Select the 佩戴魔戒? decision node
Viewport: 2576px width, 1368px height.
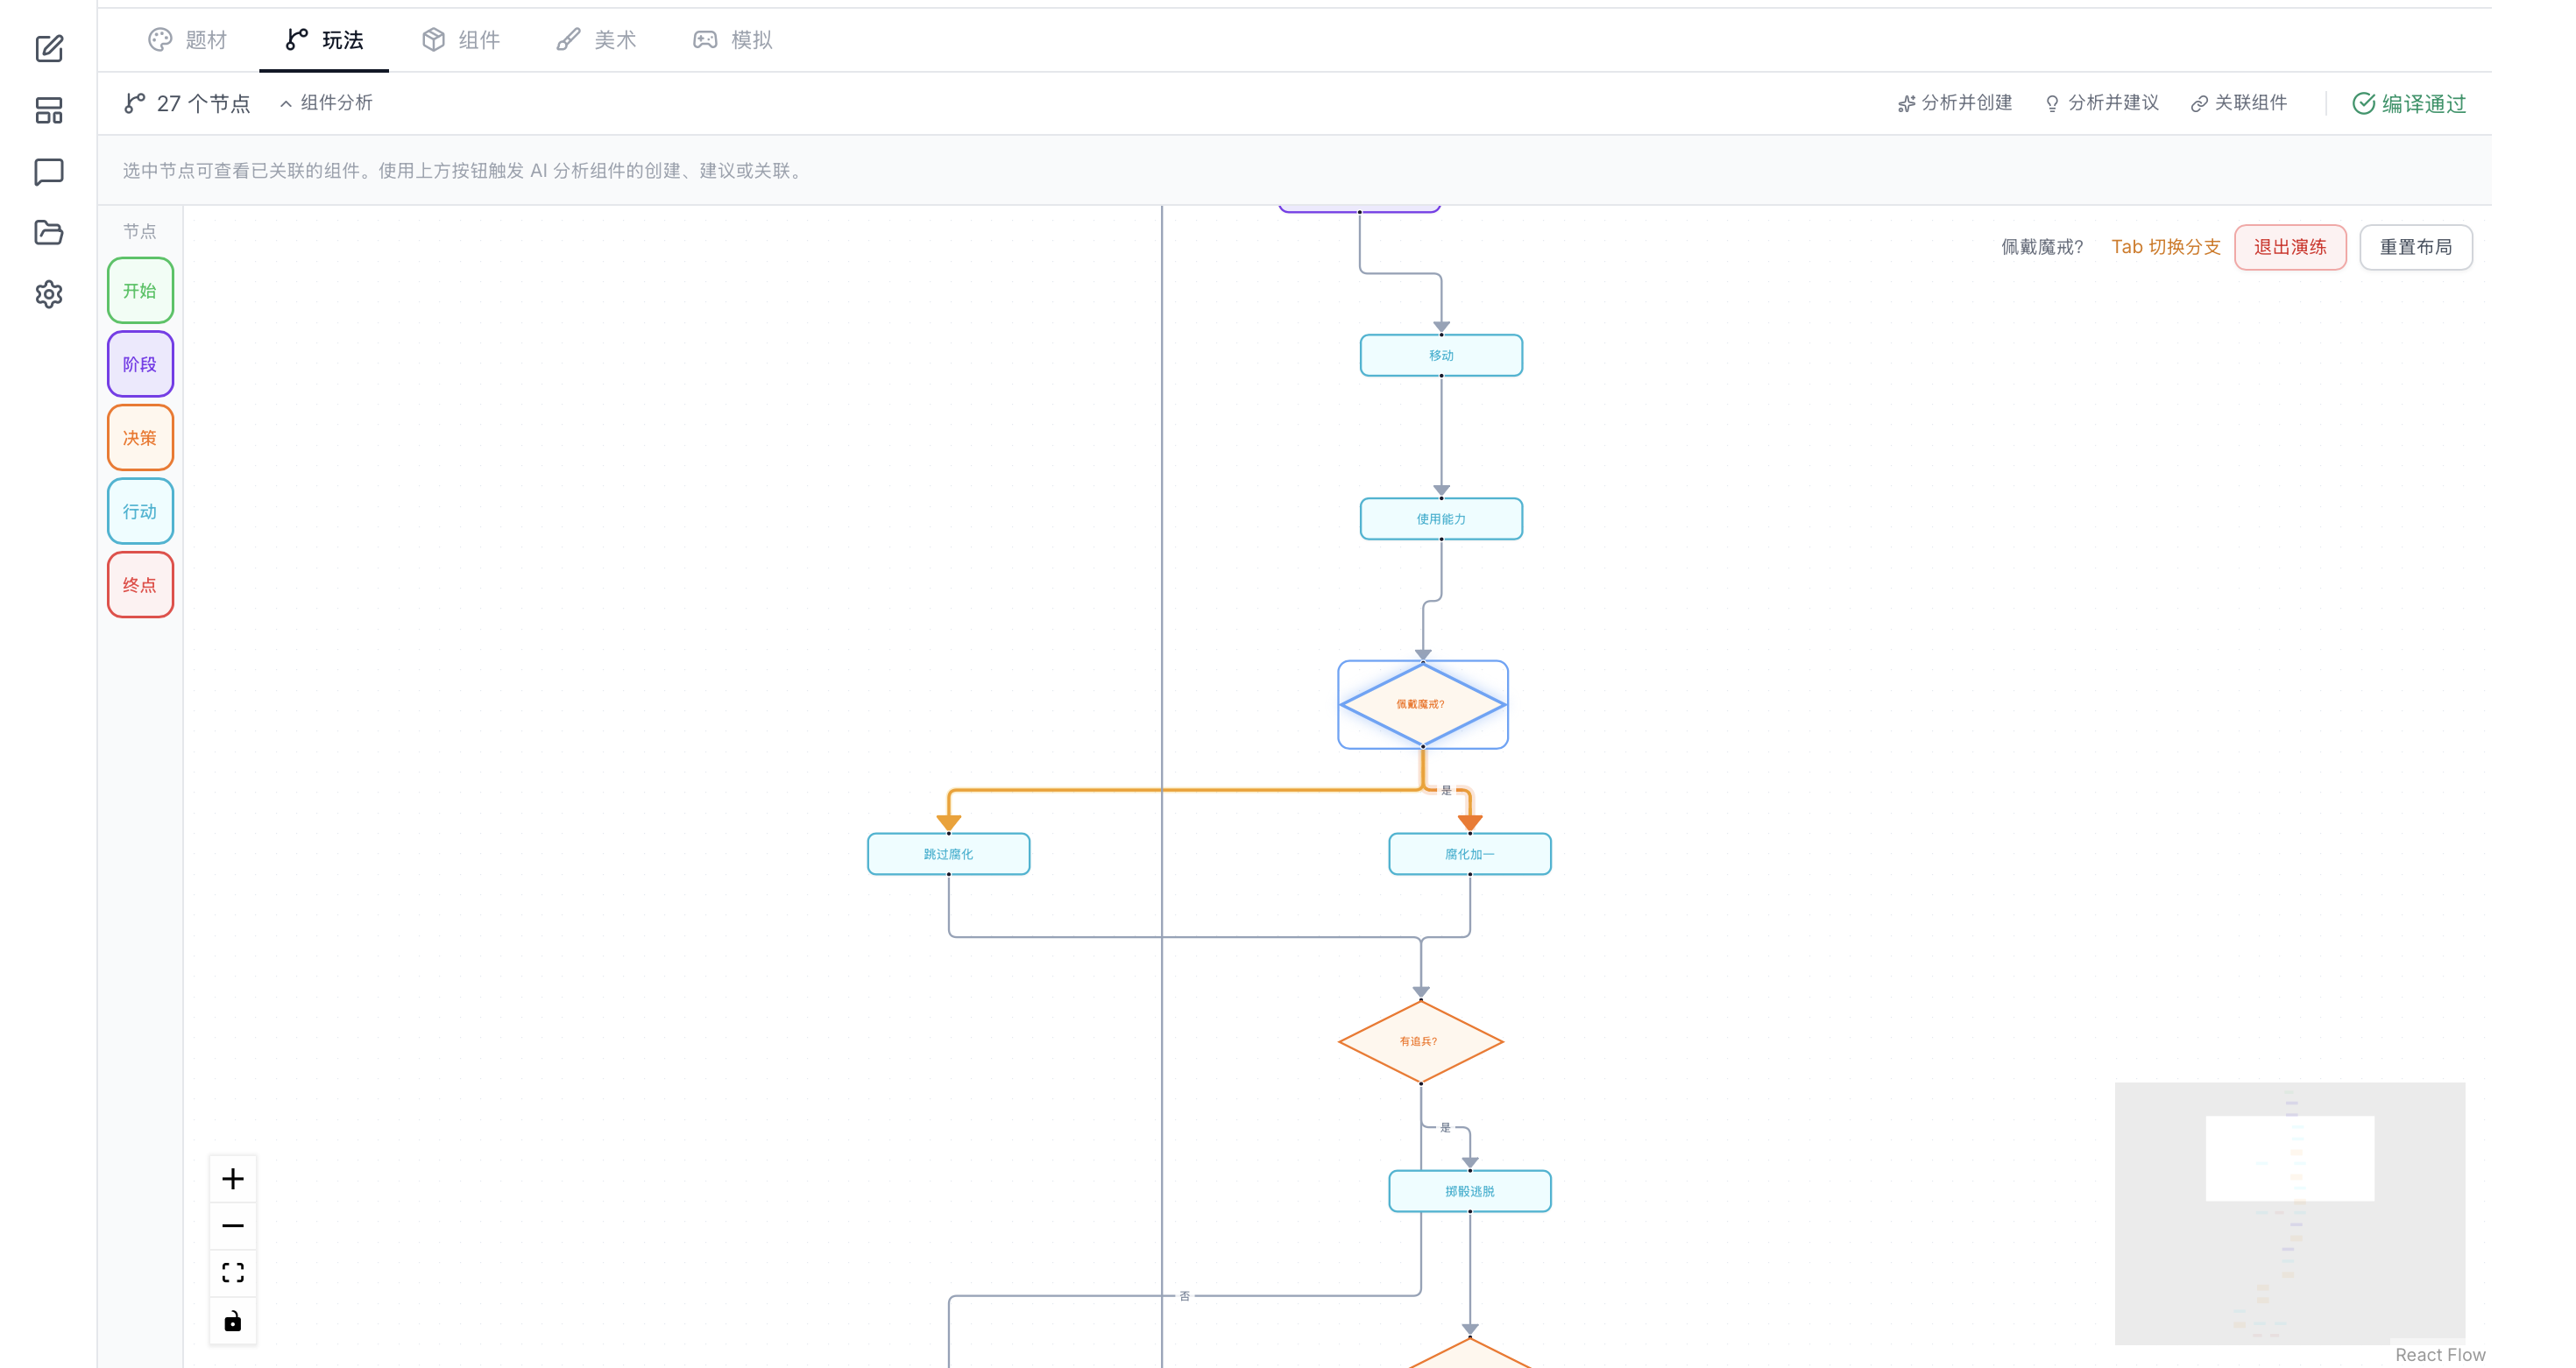coord(1422,704)
